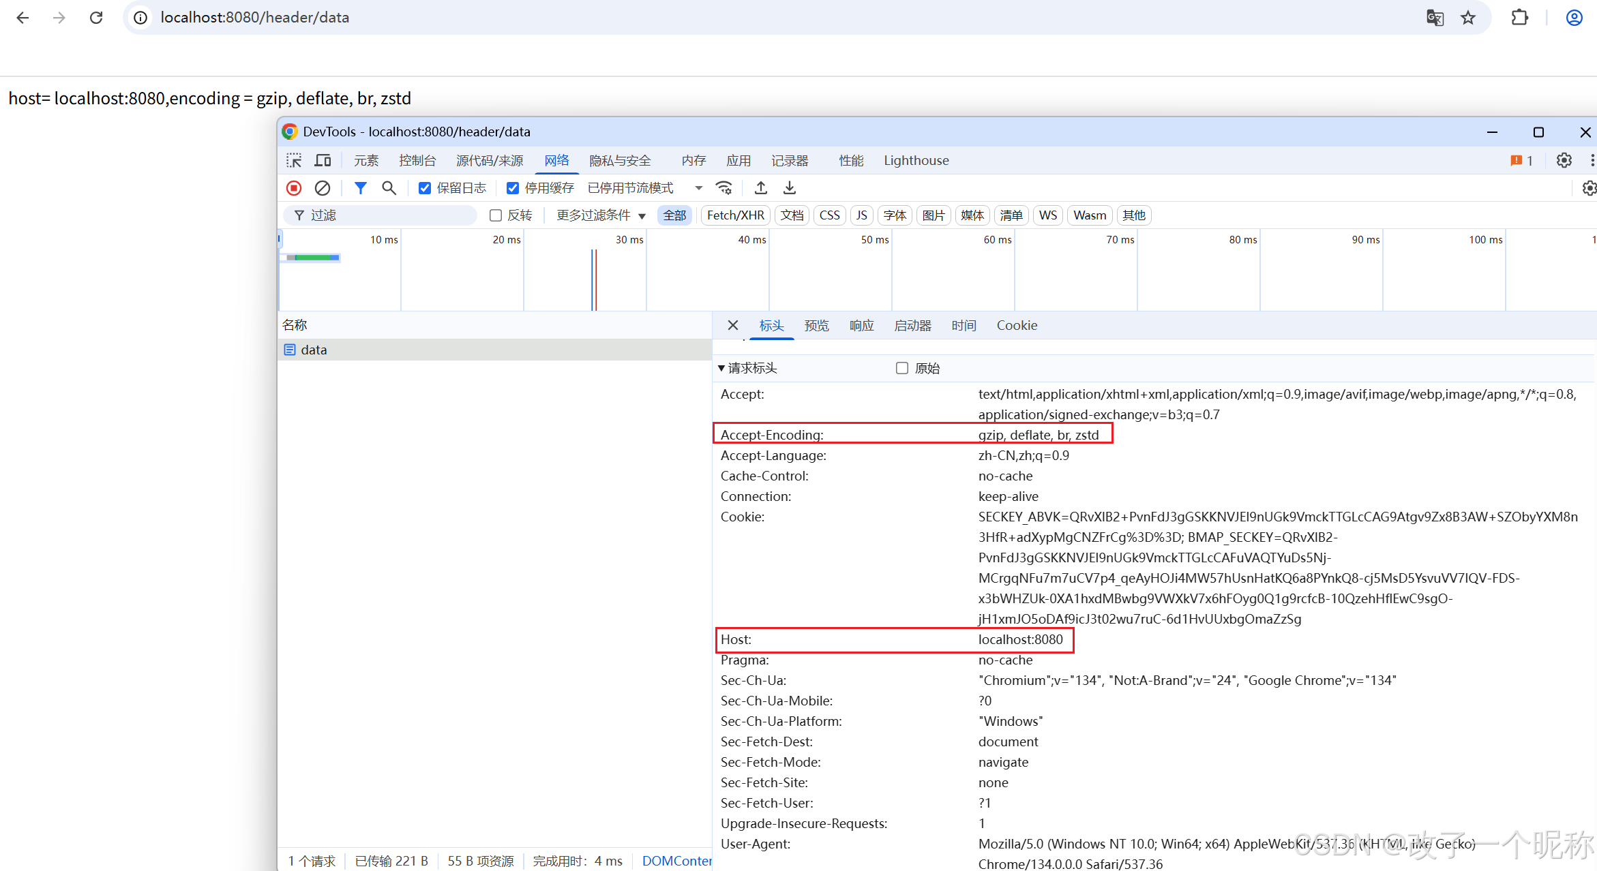Select the inspect element picker icon

(294, 160)
